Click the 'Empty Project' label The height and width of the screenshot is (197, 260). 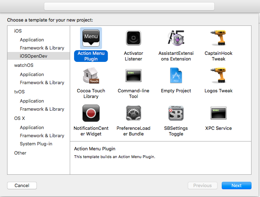pyautogui.click(x=176, y=91)
